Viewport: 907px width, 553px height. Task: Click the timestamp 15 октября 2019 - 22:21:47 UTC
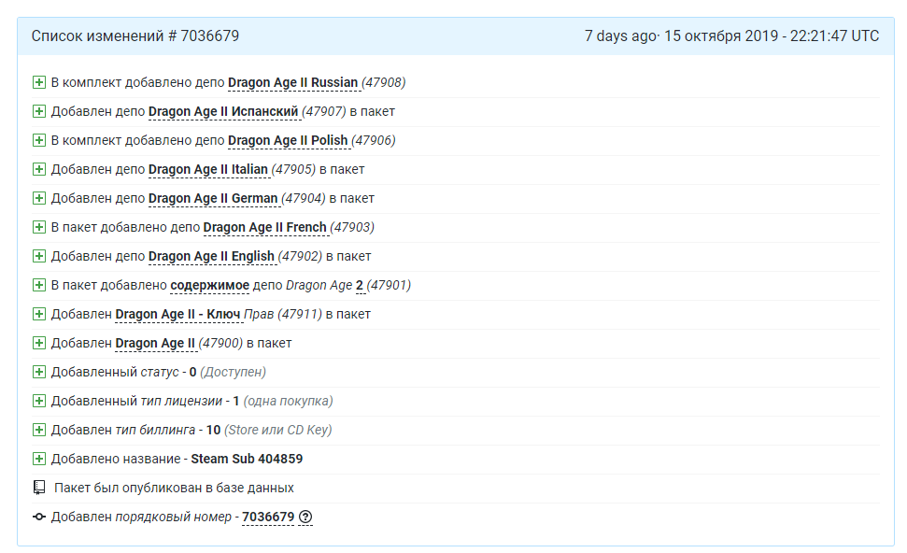point(772,35)
